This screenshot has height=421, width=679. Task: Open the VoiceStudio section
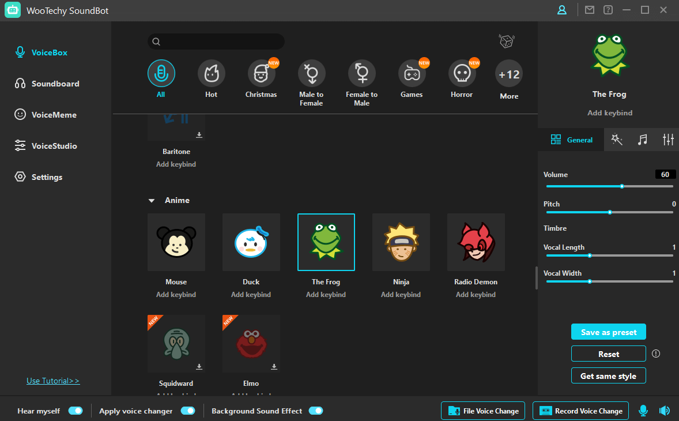[54, 146]
